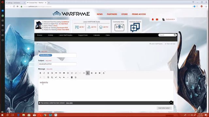Open NEWS in Warframe top navigation
Image resolution: width=209 pixels, height=117 pixels.
coord(100,14)
